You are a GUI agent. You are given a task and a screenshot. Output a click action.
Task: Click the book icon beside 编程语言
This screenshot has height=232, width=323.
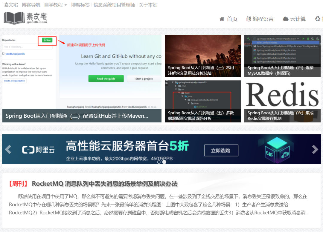[249, 19]
